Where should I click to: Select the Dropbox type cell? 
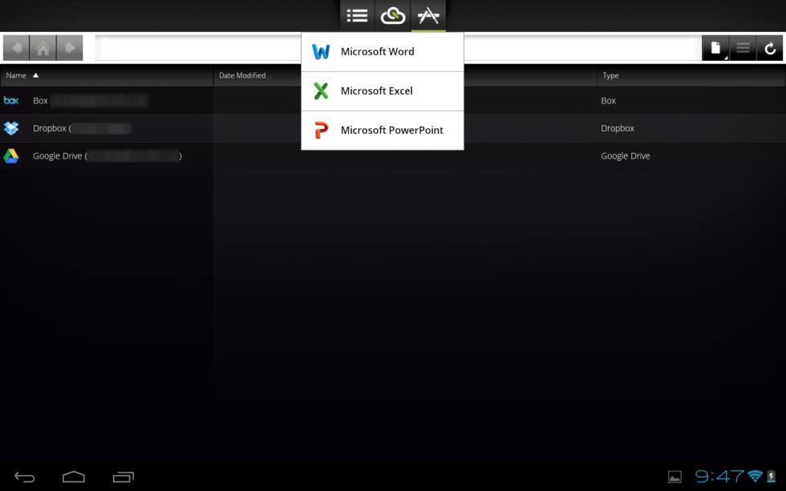coord(618,128)
